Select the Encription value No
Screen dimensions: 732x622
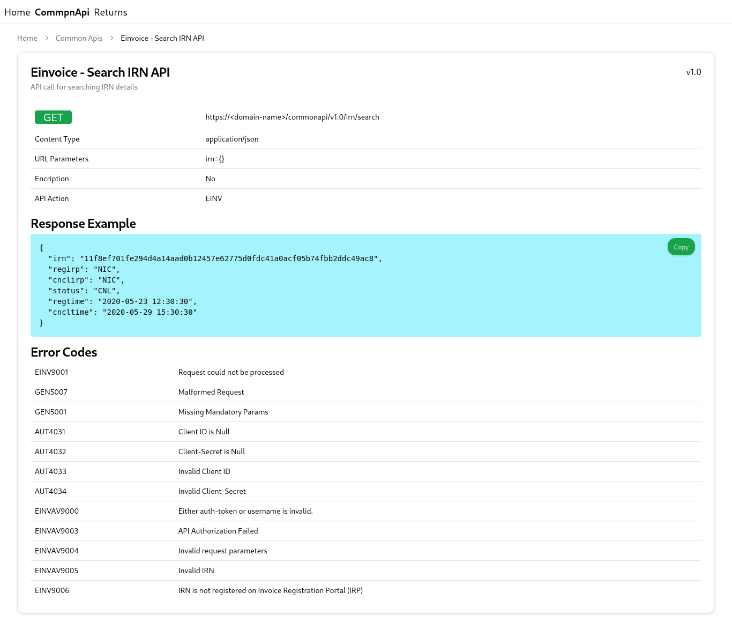210,179
